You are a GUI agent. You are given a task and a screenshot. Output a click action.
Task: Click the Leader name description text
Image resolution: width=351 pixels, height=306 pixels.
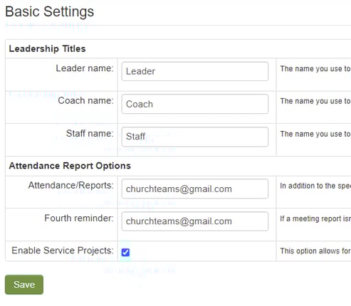(x=315, y=69)
